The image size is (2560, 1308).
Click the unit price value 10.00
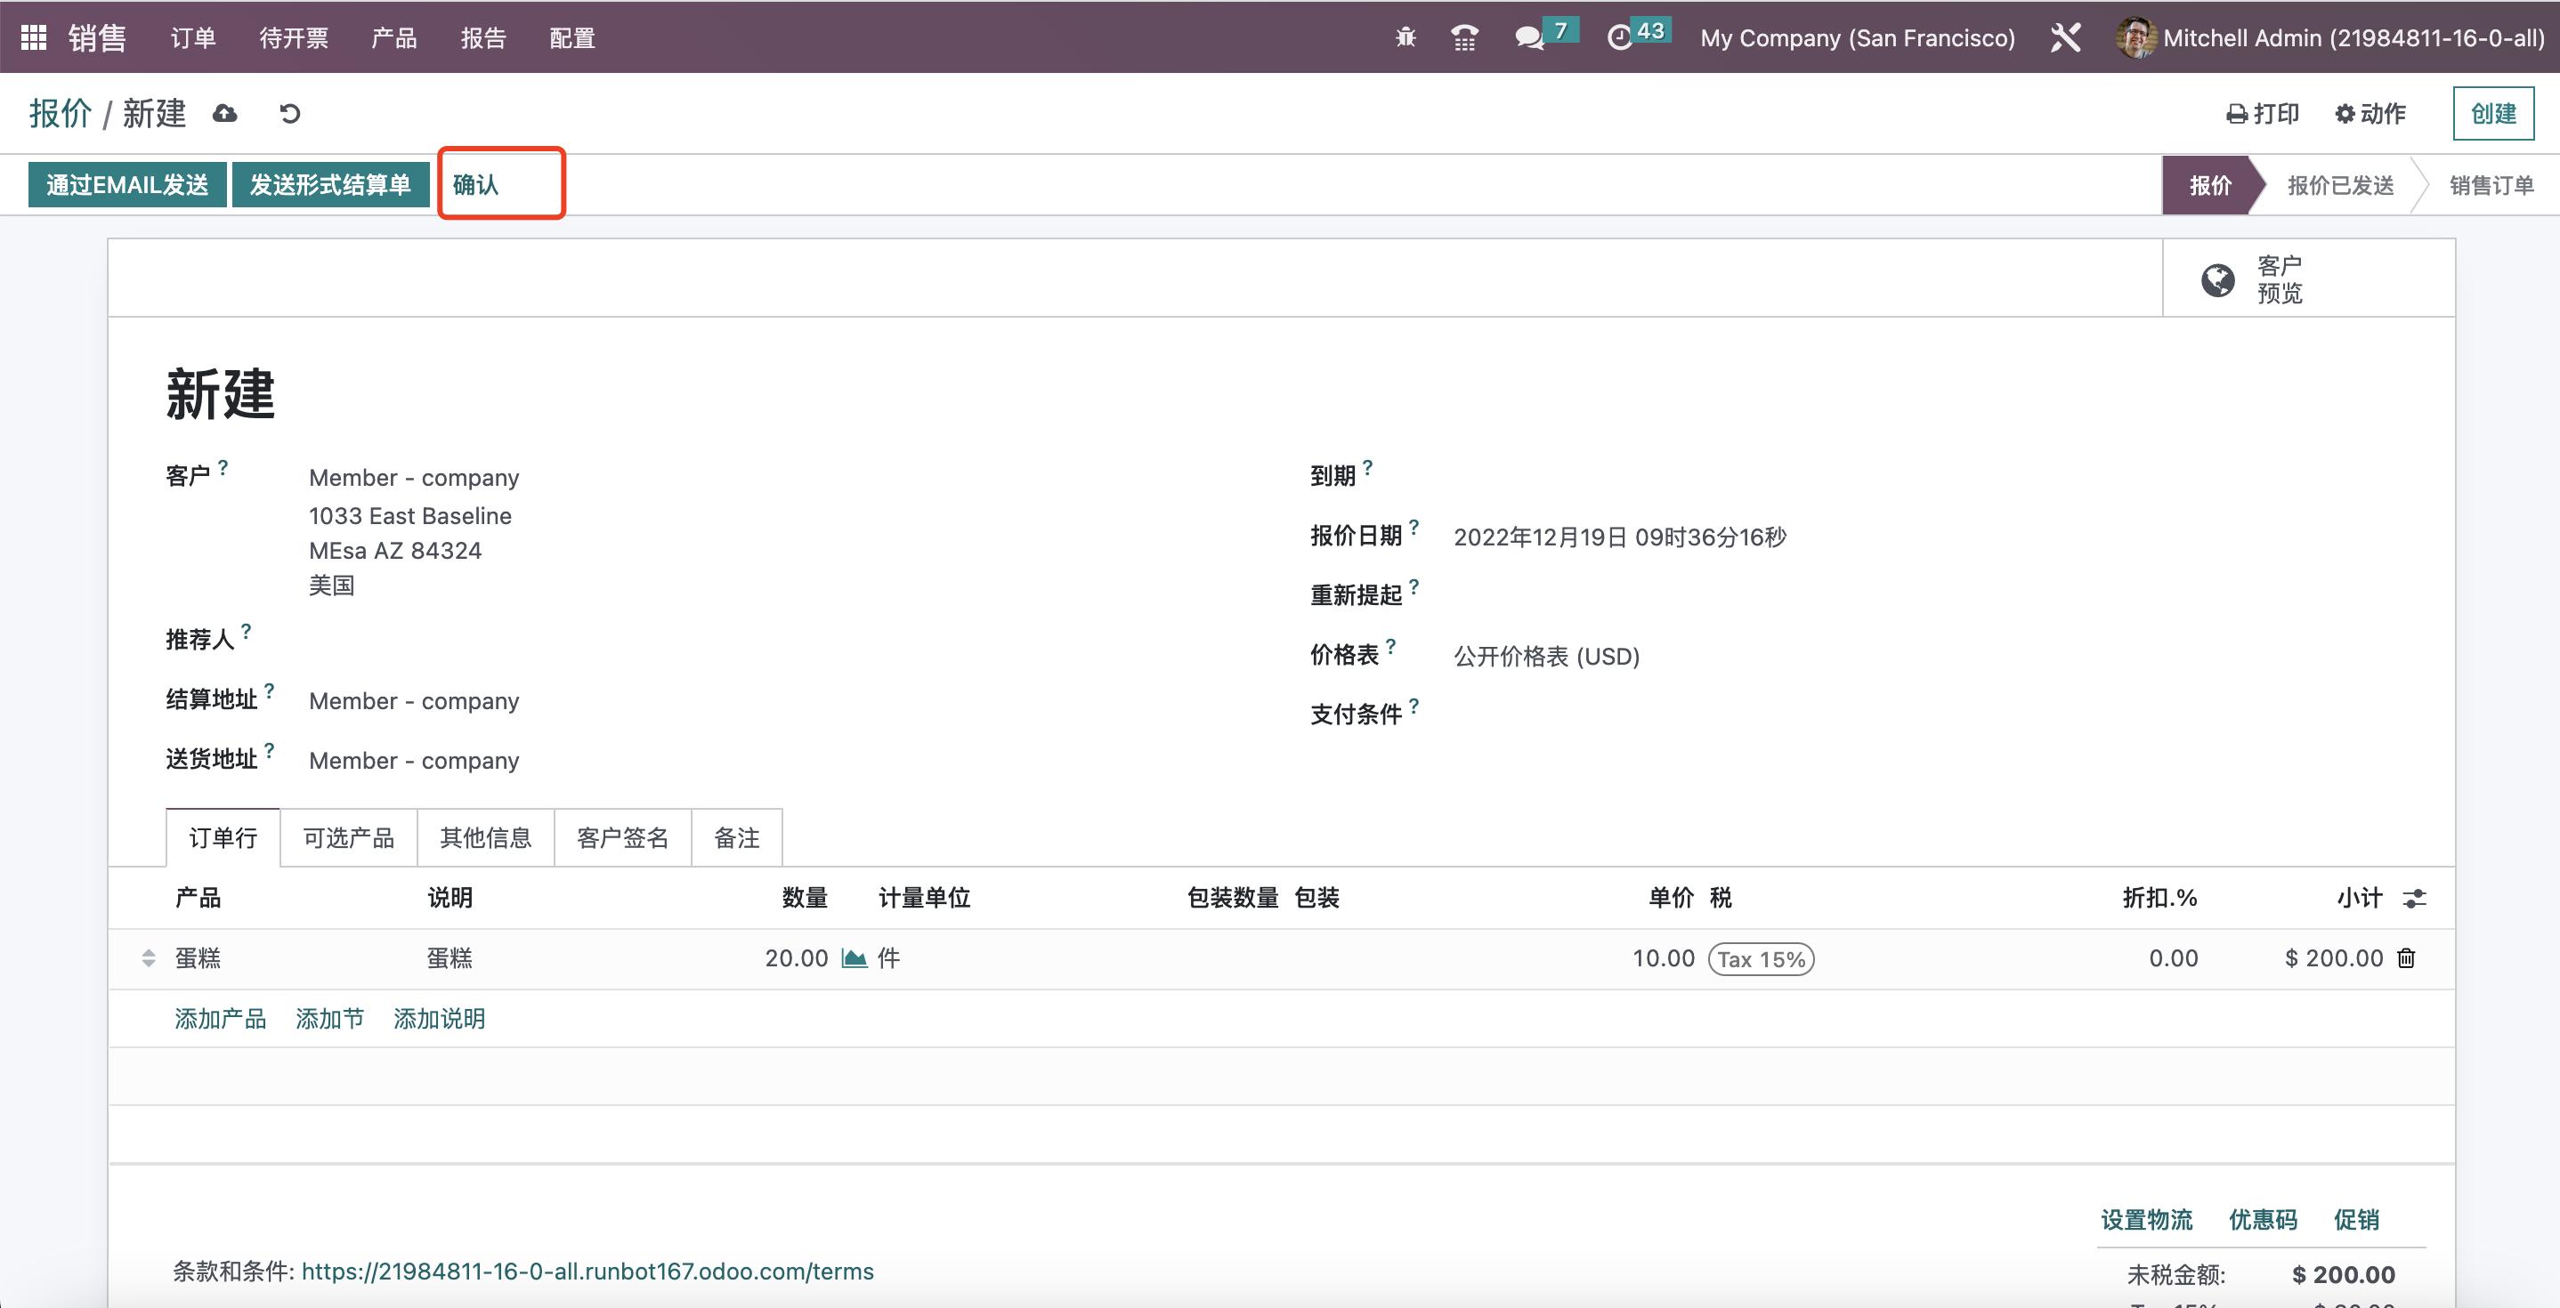point(1664,958)
